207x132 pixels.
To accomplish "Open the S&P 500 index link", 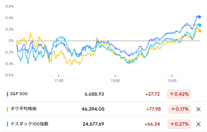I will (19, 94).
